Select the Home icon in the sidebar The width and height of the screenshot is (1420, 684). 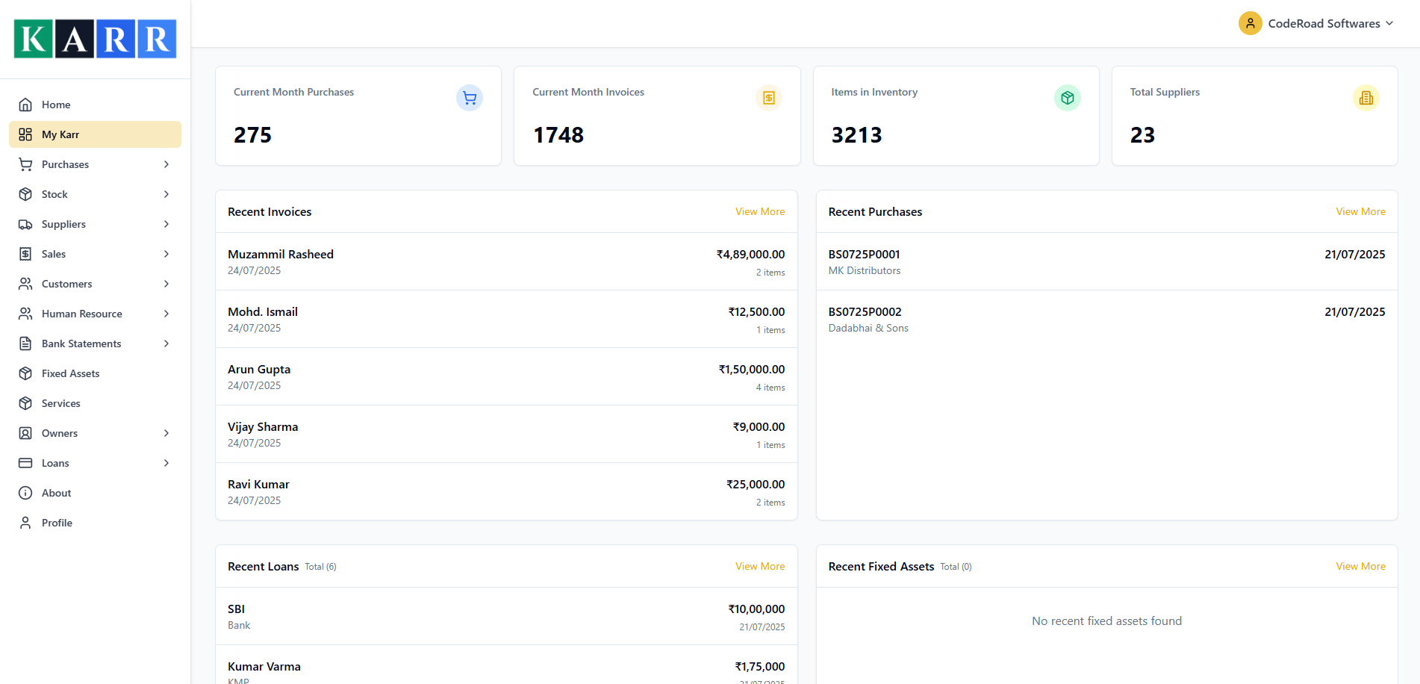pyautogui.click(x=26, y=105)
